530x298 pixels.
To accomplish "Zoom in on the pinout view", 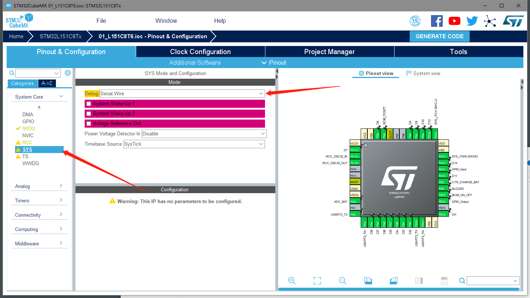I will pyautogui.click(x=292, y=280).
